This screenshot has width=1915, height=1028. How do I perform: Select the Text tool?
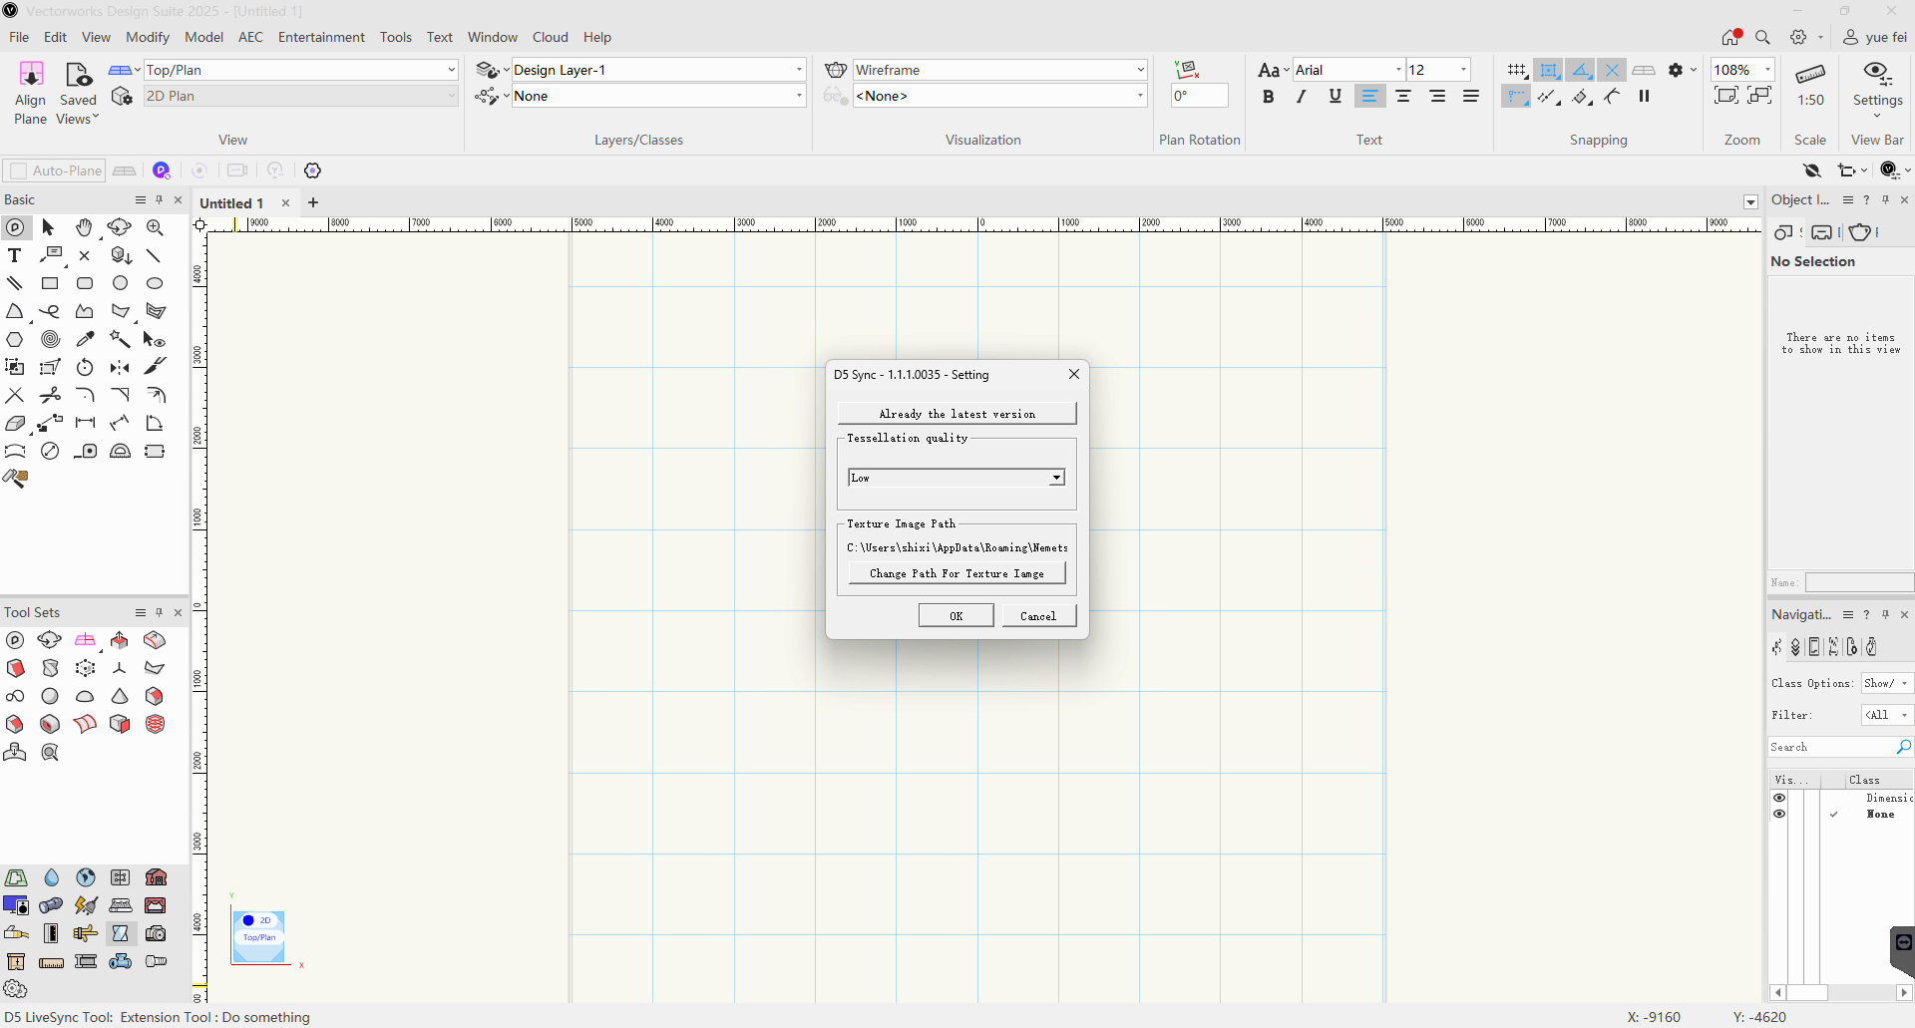pos(15,256)
